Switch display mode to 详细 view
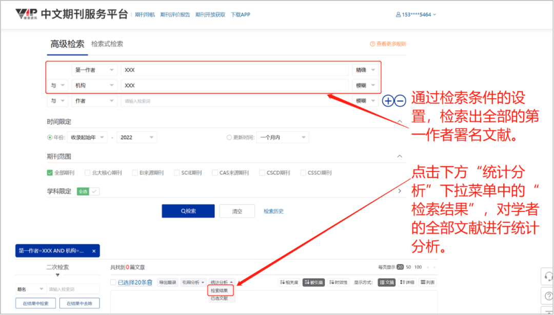 click(407, 282)
